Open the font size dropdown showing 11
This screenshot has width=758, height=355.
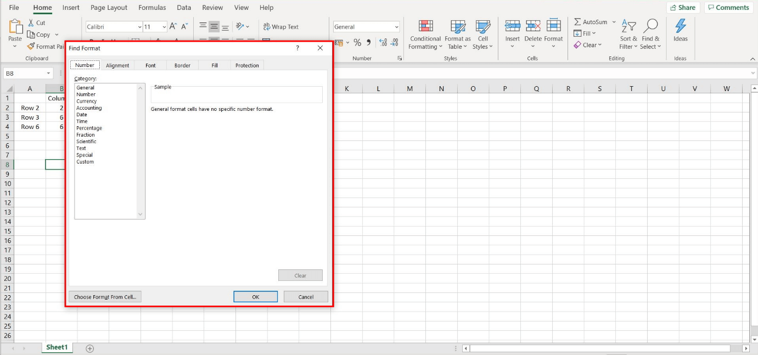click(164, 27)
